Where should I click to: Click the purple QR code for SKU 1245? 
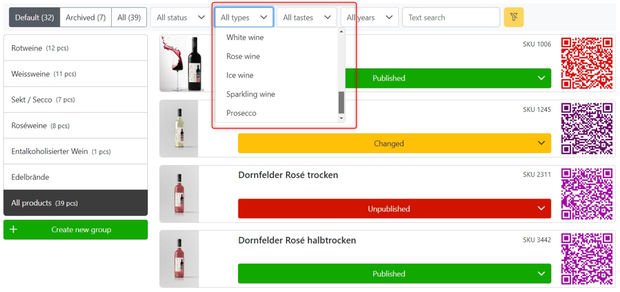point(587,128)
